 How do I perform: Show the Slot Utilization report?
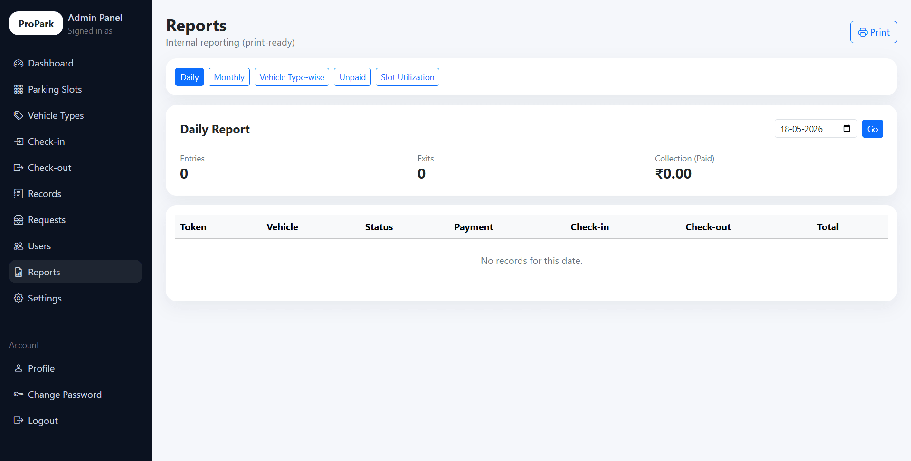408,77
